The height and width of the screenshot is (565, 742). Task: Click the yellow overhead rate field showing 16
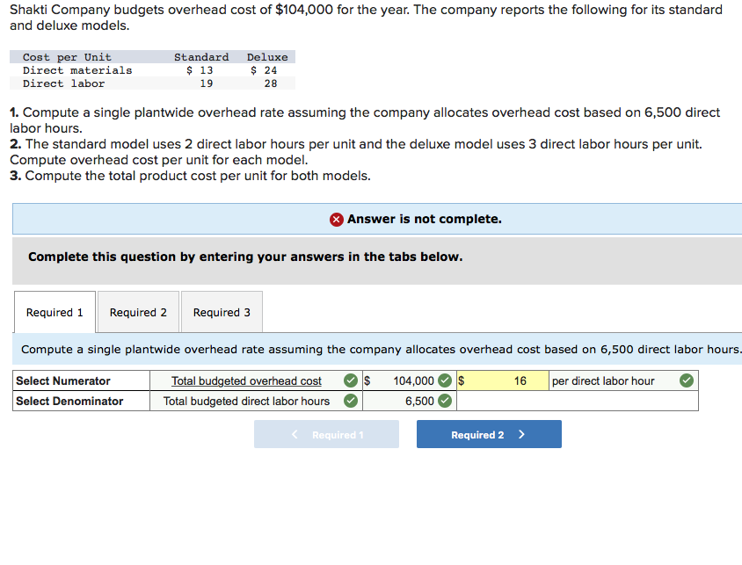pyautogui.click(x=503, y=380)
